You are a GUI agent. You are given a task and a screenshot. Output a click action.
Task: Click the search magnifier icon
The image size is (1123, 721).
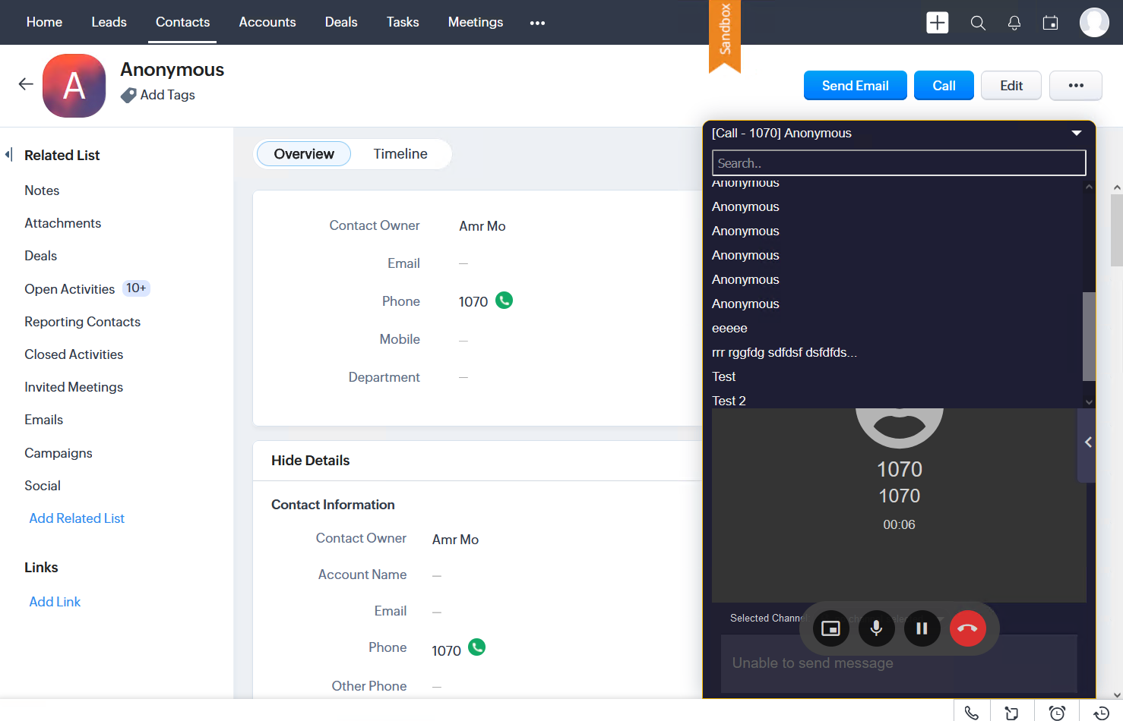(978, 23)
